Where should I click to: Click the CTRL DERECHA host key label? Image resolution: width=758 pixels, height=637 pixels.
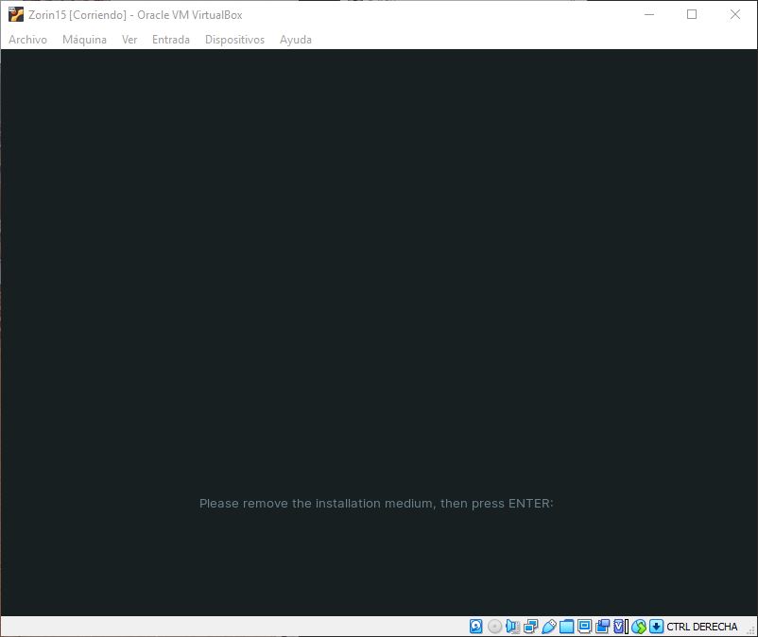(701, 627)
